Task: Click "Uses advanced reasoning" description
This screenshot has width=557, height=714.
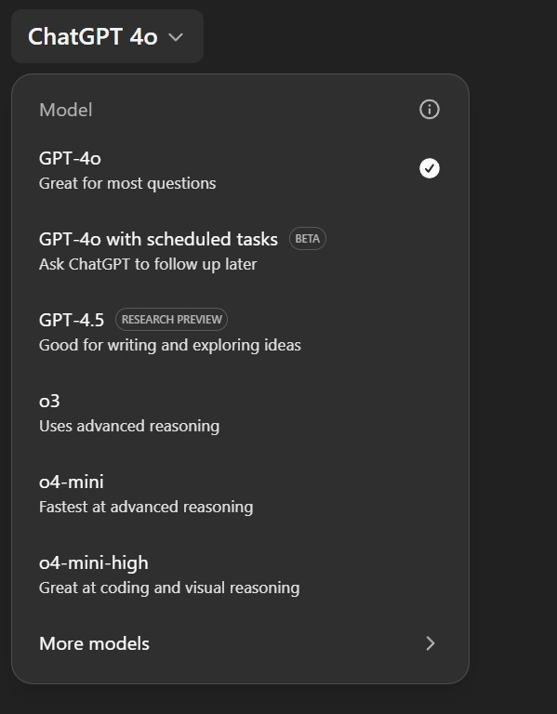Action: [x=129, y=426]
